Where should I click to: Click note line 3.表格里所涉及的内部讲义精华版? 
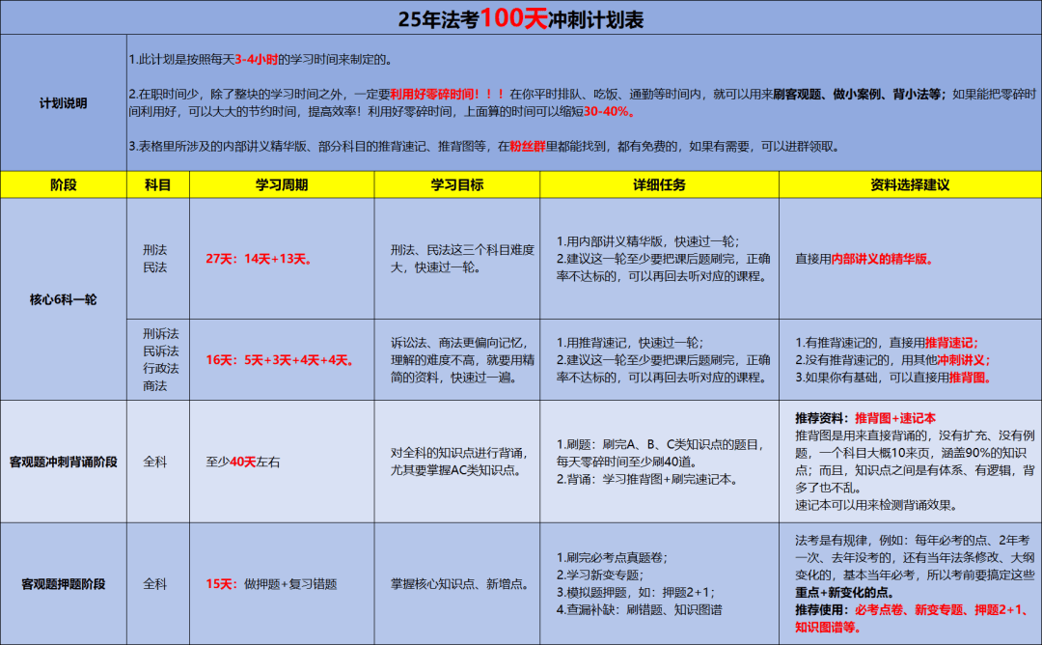click(485, 147)
